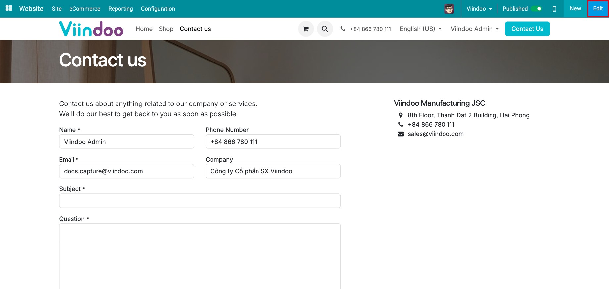Click the company phone number +84 866 780 111
The height and width of the screenshot is (289, 609).
click(x=431, y=125)
